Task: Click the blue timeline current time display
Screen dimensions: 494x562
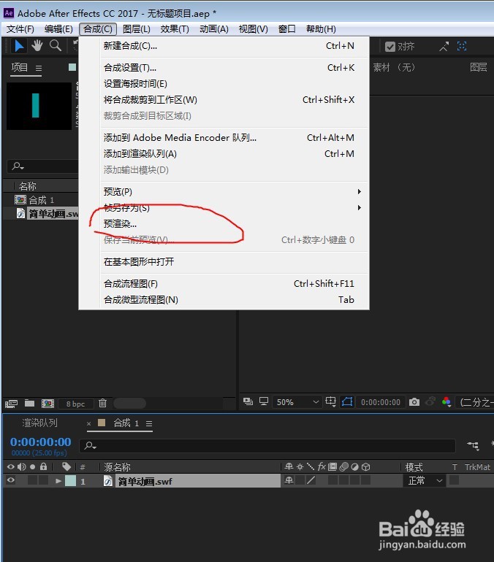Action: 40,442
